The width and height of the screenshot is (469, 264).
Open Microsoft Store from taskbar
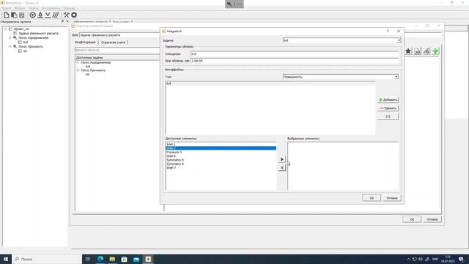(x=124, y=259)
